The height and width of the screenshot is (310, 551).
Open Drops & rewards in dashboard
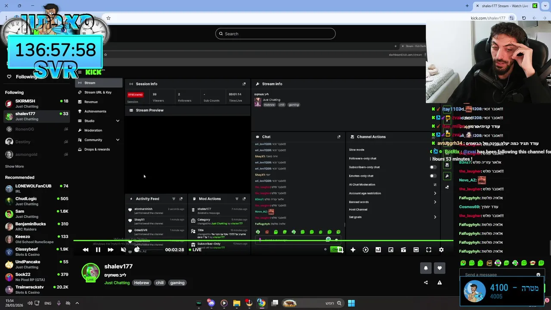coord(99,149)
